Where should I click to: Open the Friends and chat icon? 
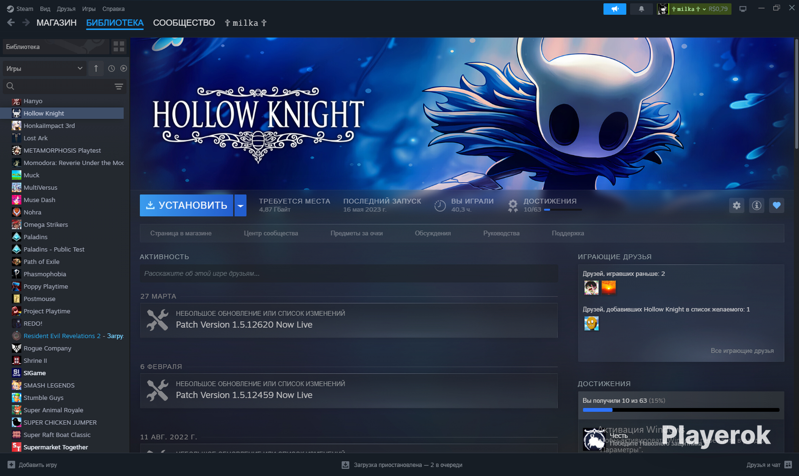[788, 465]
